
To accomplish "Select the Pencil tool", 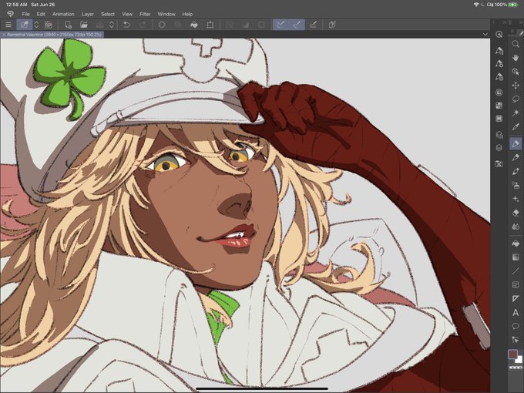I will pyautogui.click(x=516, y=157).
